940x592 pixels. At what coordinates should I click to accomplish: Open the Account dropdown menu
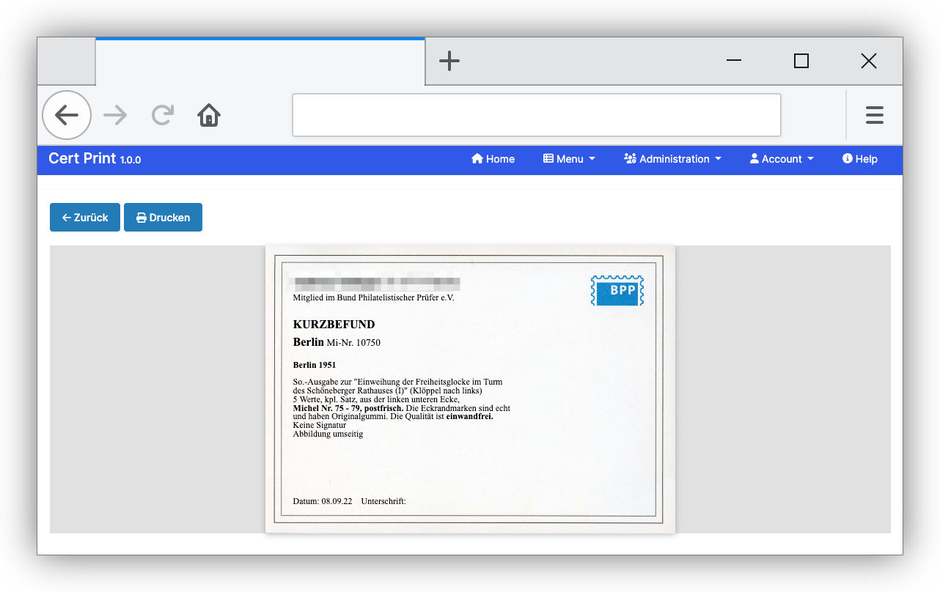point(782,159)
